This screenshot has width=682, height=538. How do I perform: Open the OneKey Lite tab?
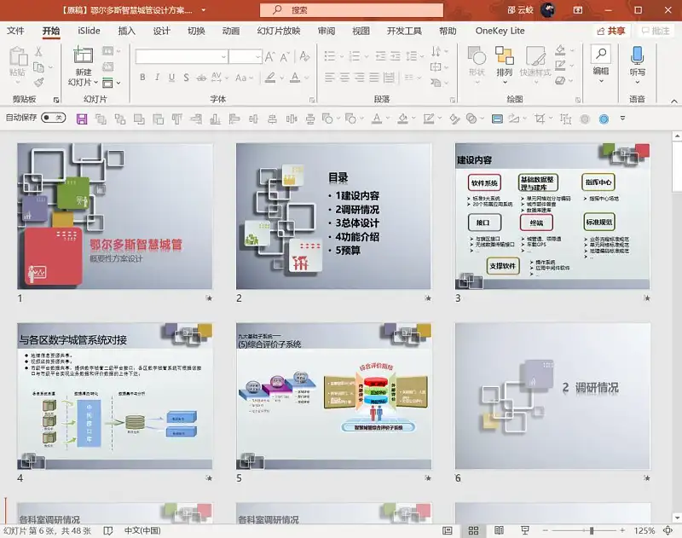(x=500, y=31)
